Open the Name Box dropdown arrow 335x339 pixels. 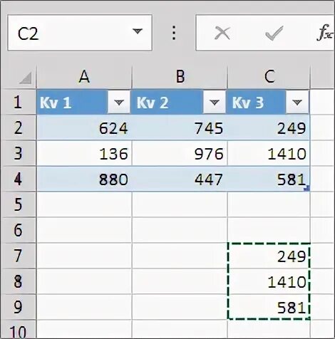[138, 31]
